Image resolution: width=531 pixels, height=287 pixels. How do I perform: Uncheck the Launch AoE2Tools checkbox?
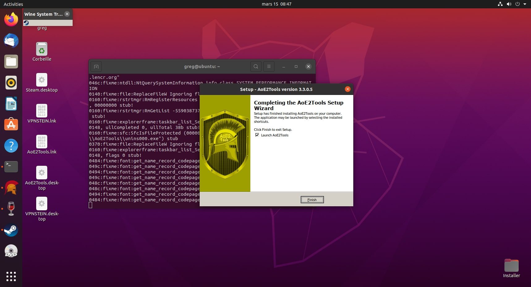click(257, 135)
